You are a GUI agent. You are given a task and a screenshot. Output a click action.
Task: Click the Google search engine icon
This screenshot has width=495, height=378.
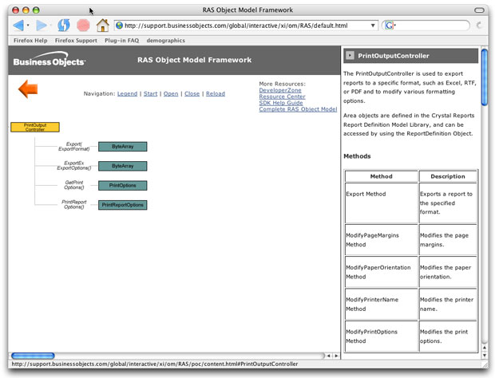click(390, 26)
